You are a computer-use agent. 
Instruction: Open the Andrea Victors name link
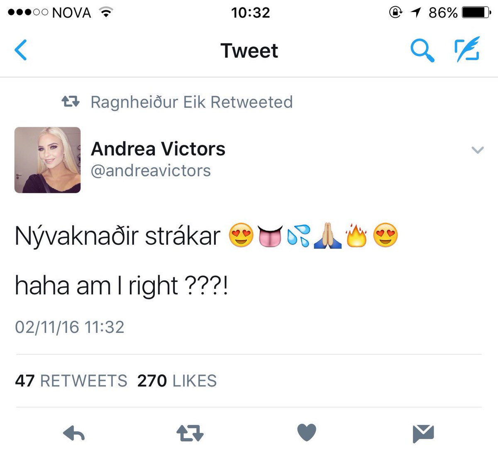point(158,149)
